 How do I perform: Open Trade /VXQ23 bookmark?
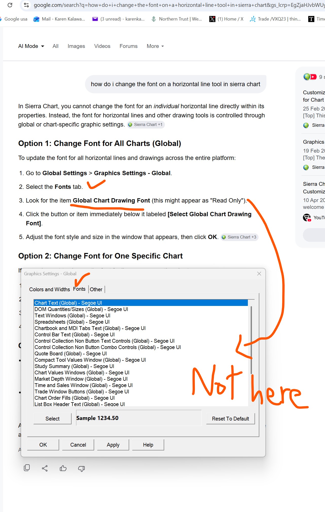[x=275, y=19]
